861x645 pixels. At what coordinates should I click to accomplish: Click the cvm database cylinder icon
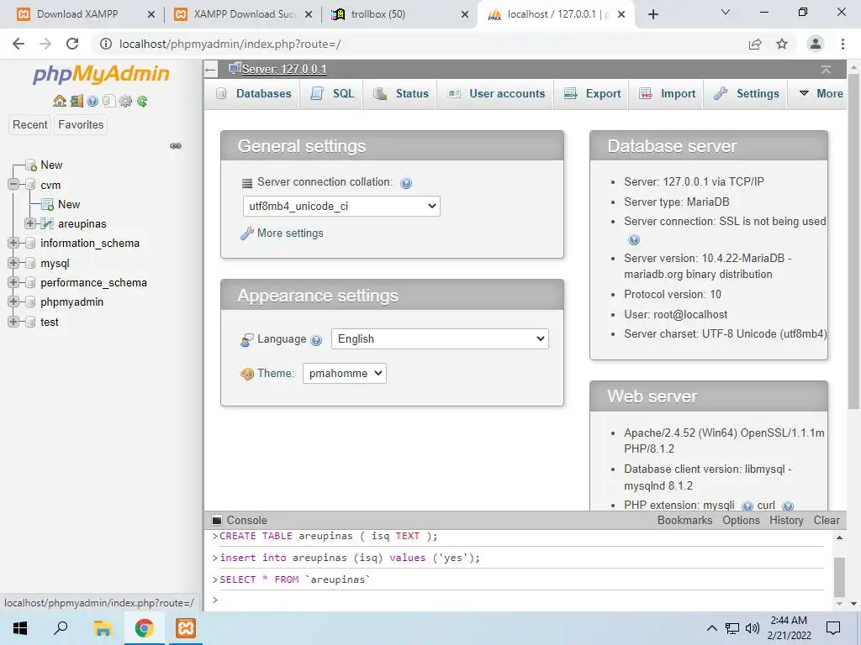coord(31,185)
